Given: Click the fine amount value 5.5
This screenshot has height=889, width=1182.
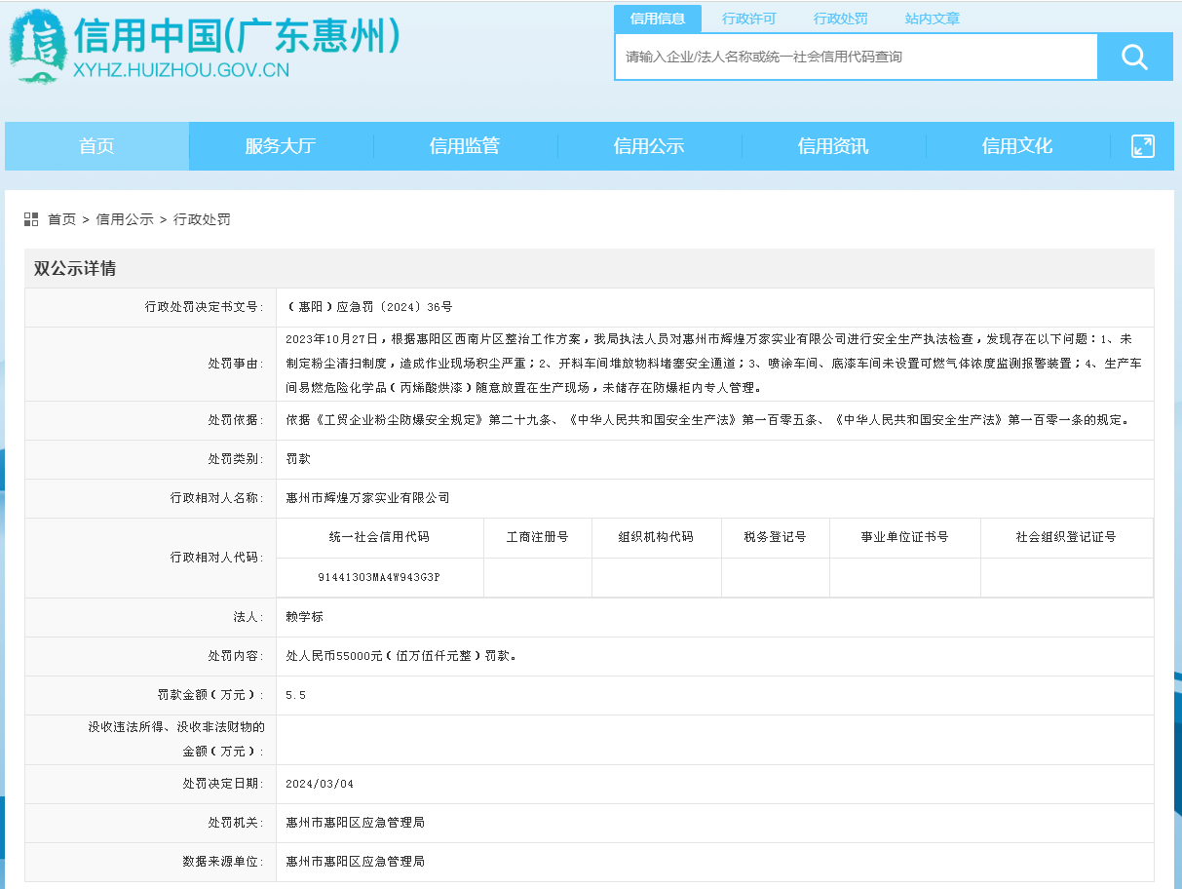Looking at the screenshot, I should tap(295, 695).
